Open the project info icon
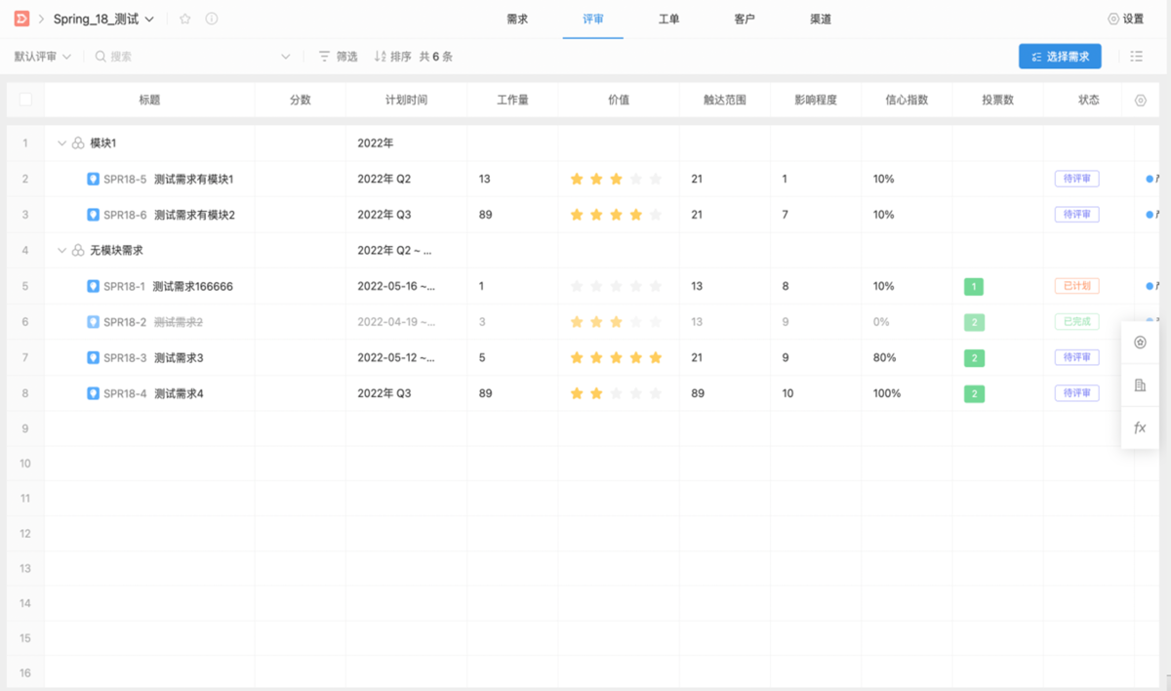This screenshot has width=1171, height=691. 212,19
